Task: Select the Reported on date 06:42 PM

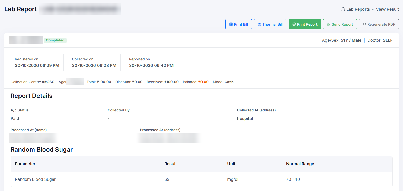Action: pos(151,65)
